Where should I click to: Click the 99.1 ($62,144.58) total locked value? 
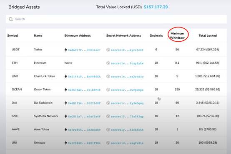(208, 63)
